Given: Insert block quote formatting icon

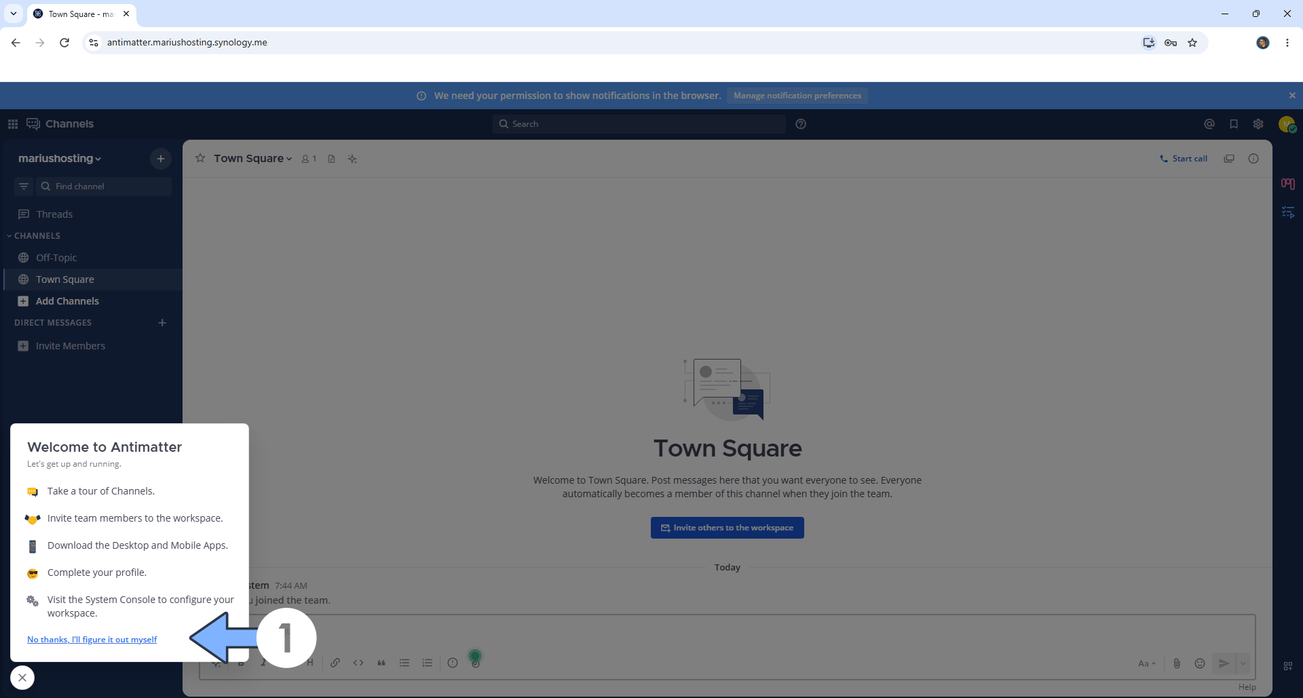Looking at the screenshot, I should tap(381, 663).
